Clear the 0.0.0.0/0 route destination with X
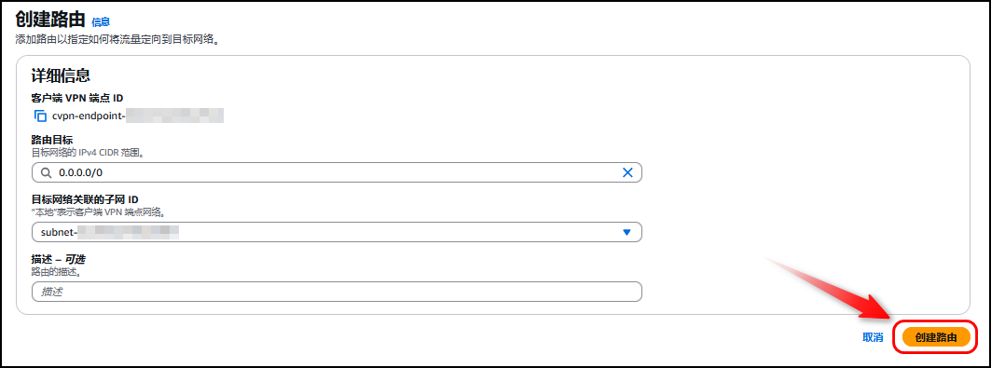991x368 pixels. click(x=627, y=172)
